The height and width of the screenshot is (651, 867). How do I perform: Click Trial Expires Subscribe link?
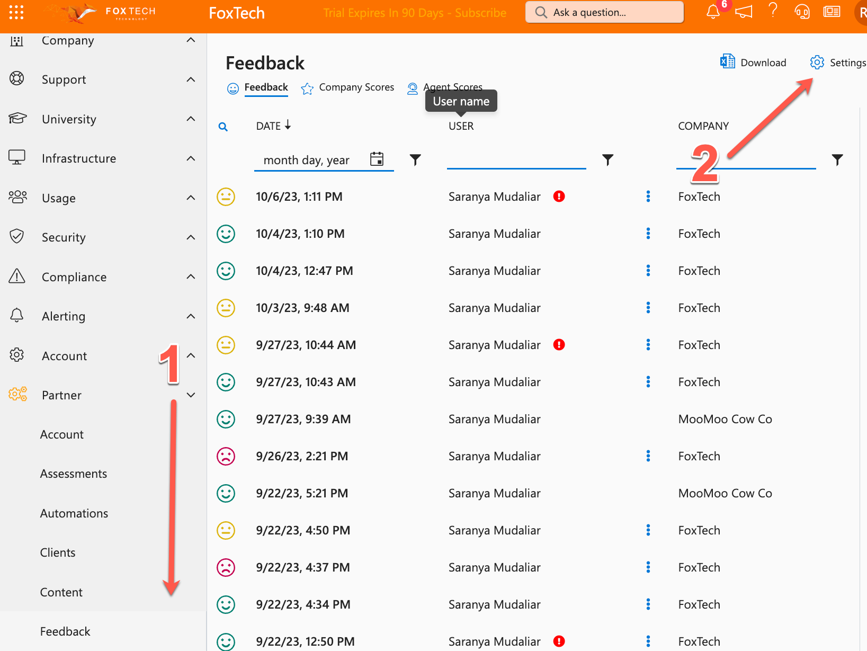(x=415, y=13)
